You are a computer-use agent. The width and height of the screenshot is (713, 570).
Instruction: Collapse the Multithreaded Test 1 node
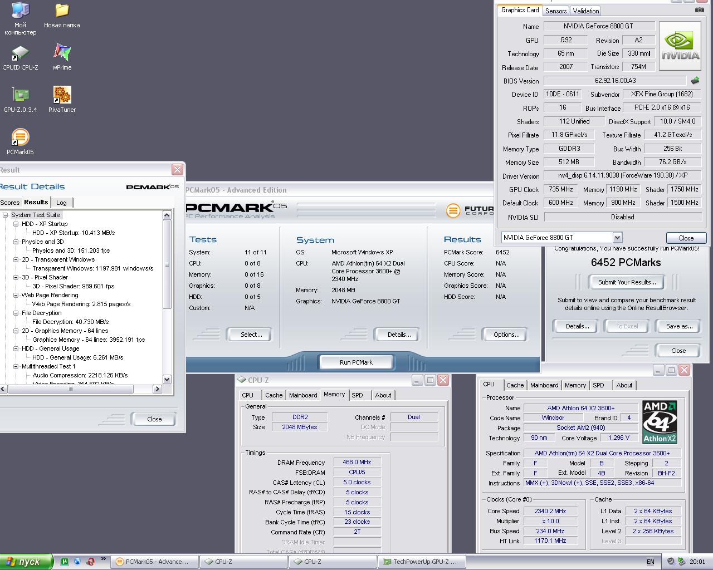(16, 366)
